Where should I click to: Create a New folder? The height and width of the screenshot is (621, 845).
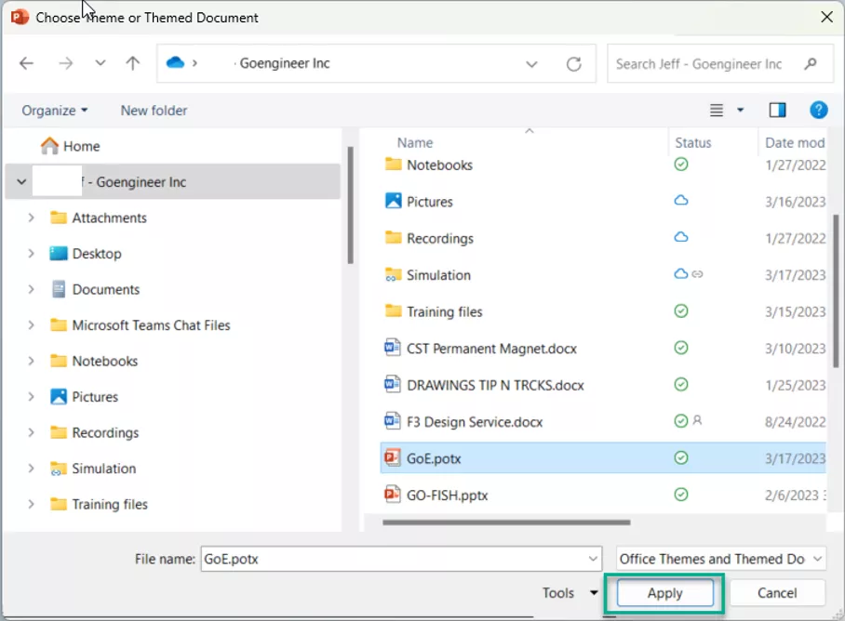pos(154,111)
